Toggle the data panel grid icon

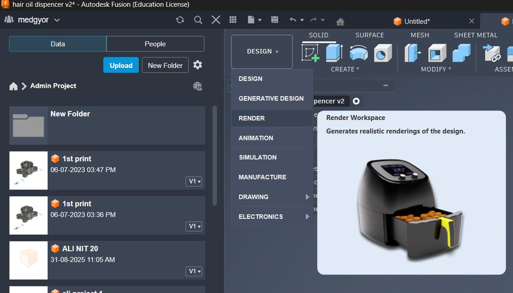[233, 20]
